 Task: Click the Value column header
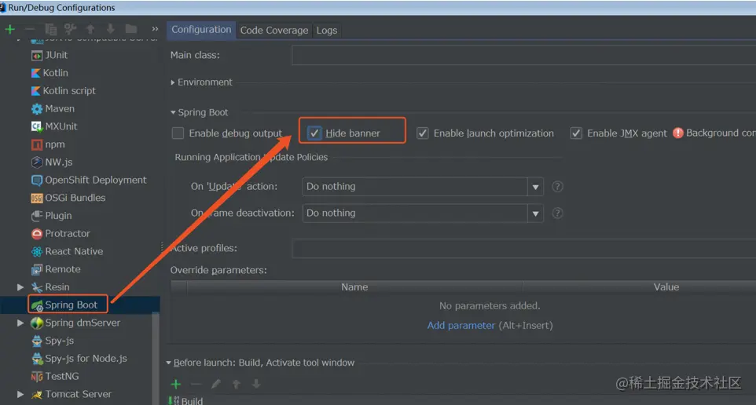pos(666,287)
